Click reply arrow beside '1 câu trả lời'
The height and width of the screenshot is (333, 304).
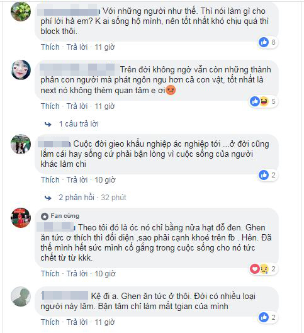48,124
